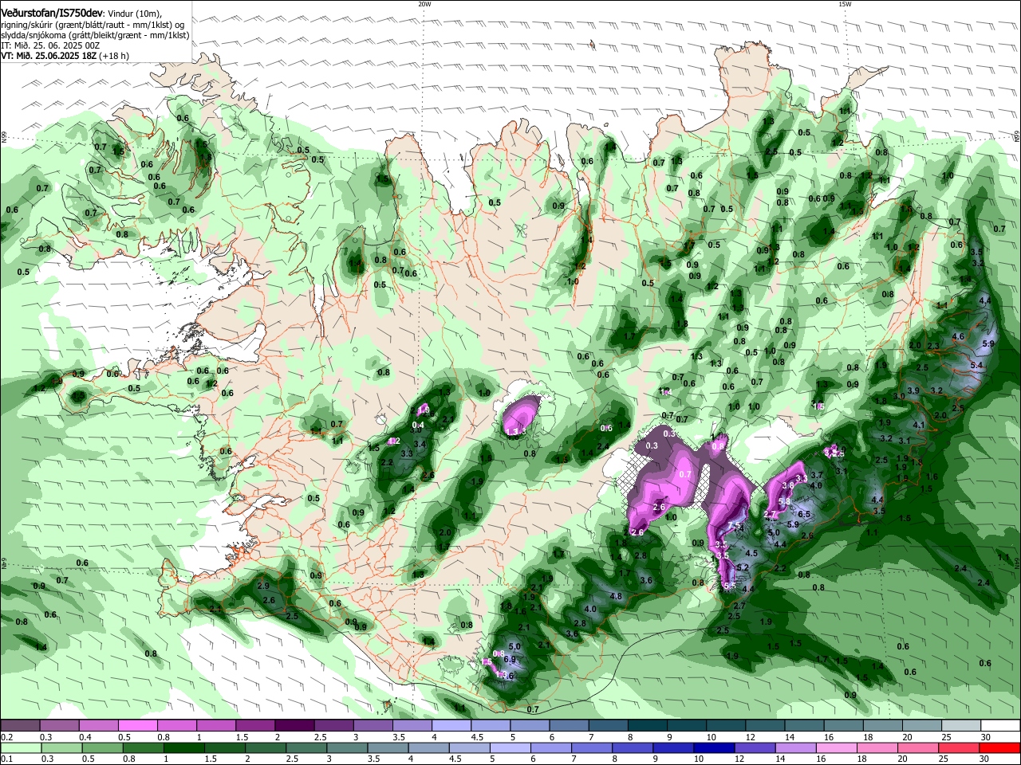Click the '20W' longitude label
The image size is (1021, 765).
424,4
